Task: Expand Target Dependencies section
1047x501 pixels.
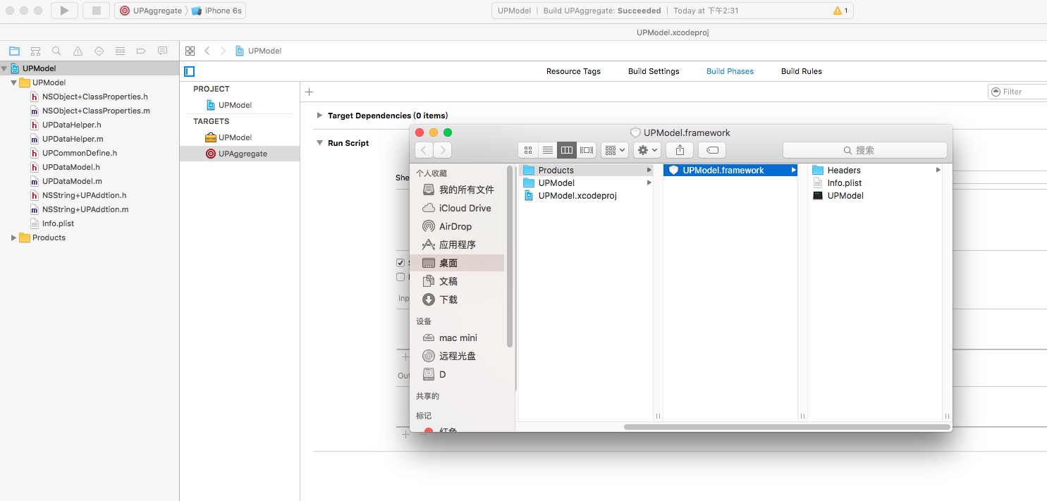Action: coord(319,116)
